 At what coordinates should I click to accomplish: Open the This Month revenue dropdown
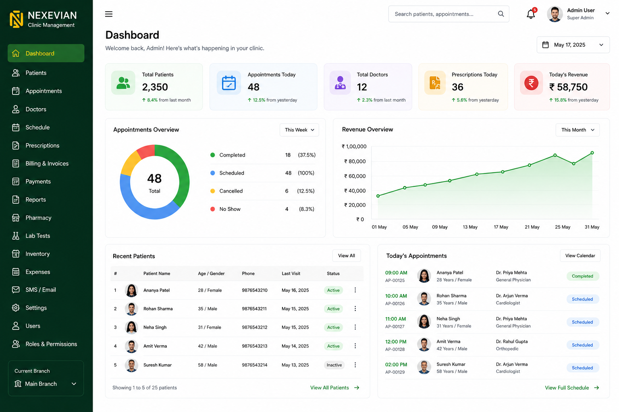(577, 130)
